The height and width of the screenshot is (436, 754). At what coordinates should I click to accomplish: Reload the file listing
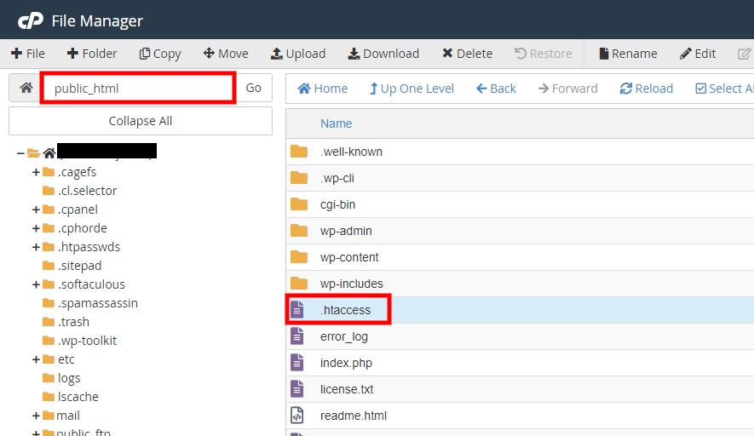point(647,89)
